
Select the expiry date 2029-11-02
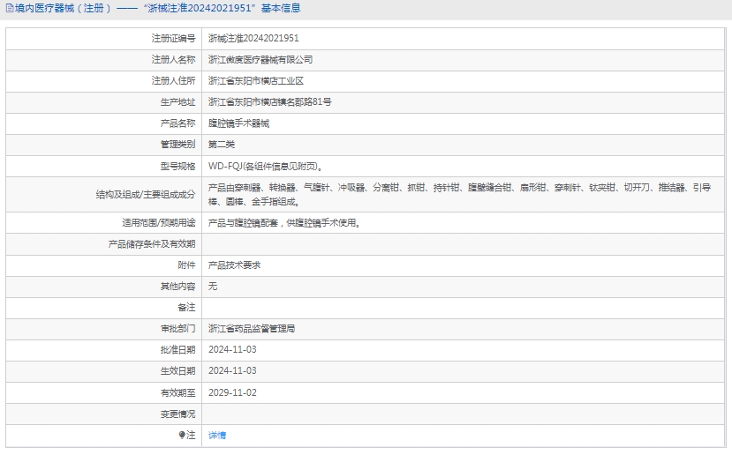tap(232, 392)
